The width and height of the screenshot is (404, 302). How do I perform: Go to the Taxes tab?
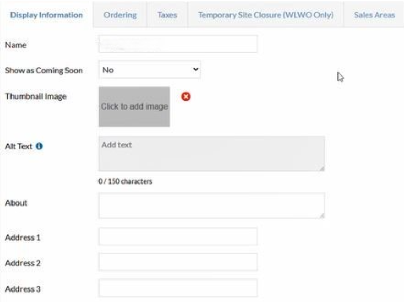pos(167,15)
